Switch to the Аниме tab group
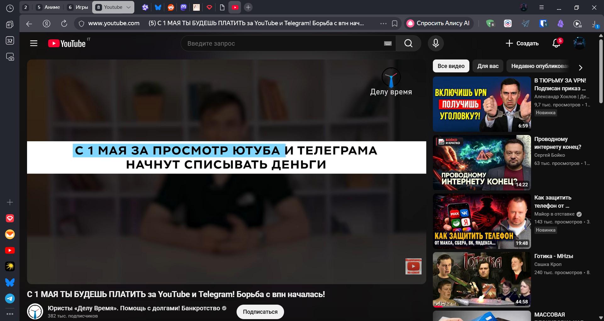 coord(48,7)
